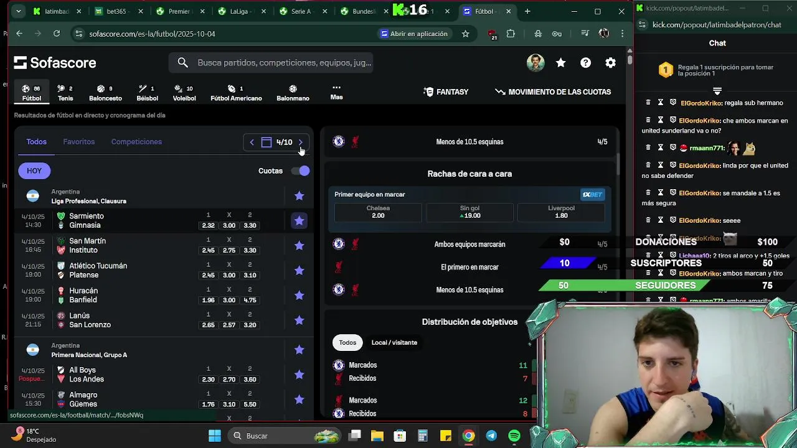797x448 pixels.
Task: Switch to the Favoritos tab
Action: tap(79, 142)
